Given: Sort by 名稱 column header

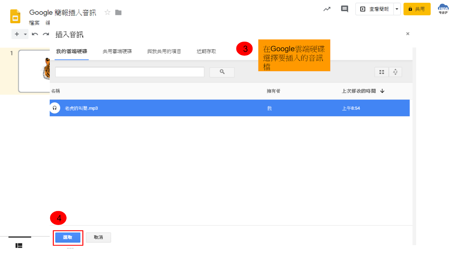Looking at the screenshot, I should [55, 91].
